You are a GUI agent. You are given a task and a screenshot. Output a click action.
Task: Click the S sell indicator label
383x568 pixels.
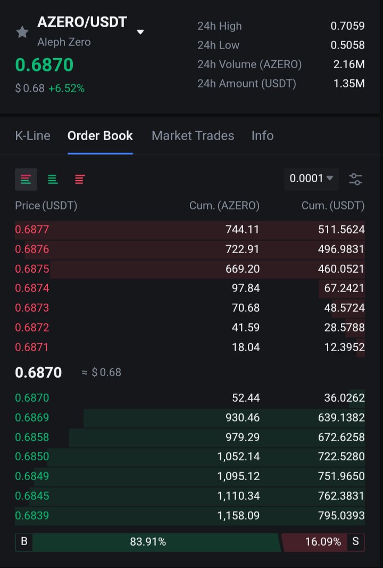click(x=355, y=541)
